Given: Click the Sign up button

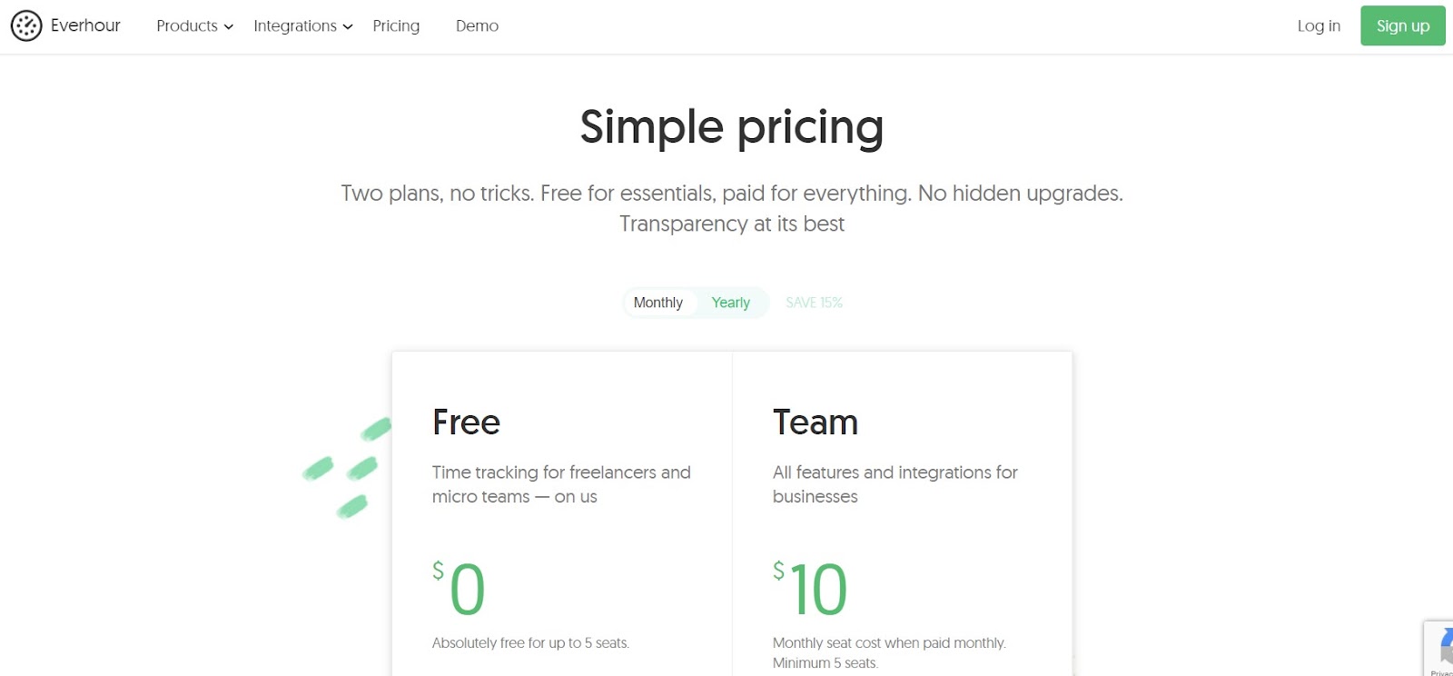Looking at the screenshot, I should tap(1402, 25).
